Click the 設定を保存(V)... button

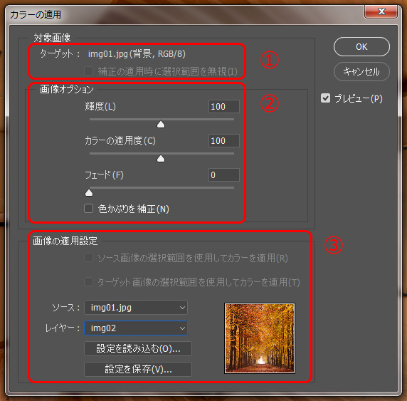click(x=138, y=369)
